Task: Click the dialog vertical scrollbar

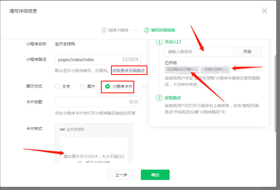Action: click(275, 94)
